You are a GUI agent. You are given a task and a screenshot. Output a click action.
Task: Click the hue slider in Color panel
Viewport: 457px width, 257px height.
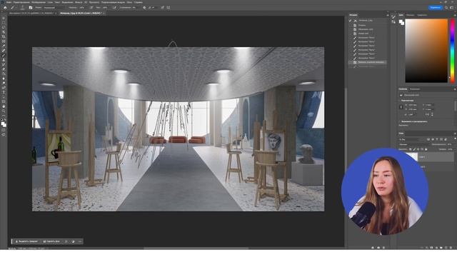point(453,51)
